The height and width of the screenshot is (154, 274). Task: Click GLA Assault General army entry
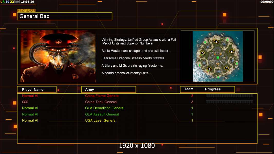point(102,114)
